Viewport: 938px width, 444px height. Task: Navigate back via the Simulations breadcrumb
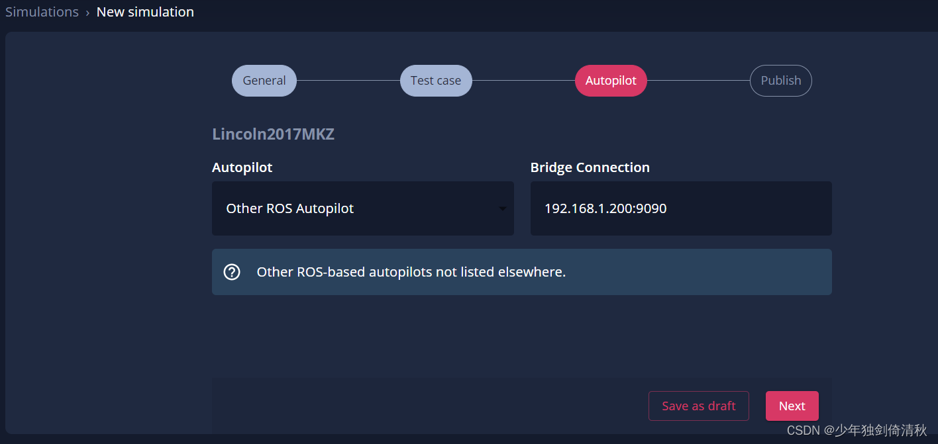[42, 11]
